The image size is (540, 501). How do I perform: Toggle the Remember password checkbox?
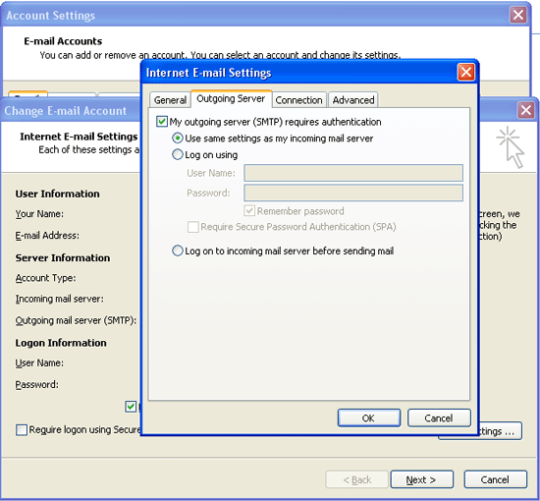(x=249, y=210)
